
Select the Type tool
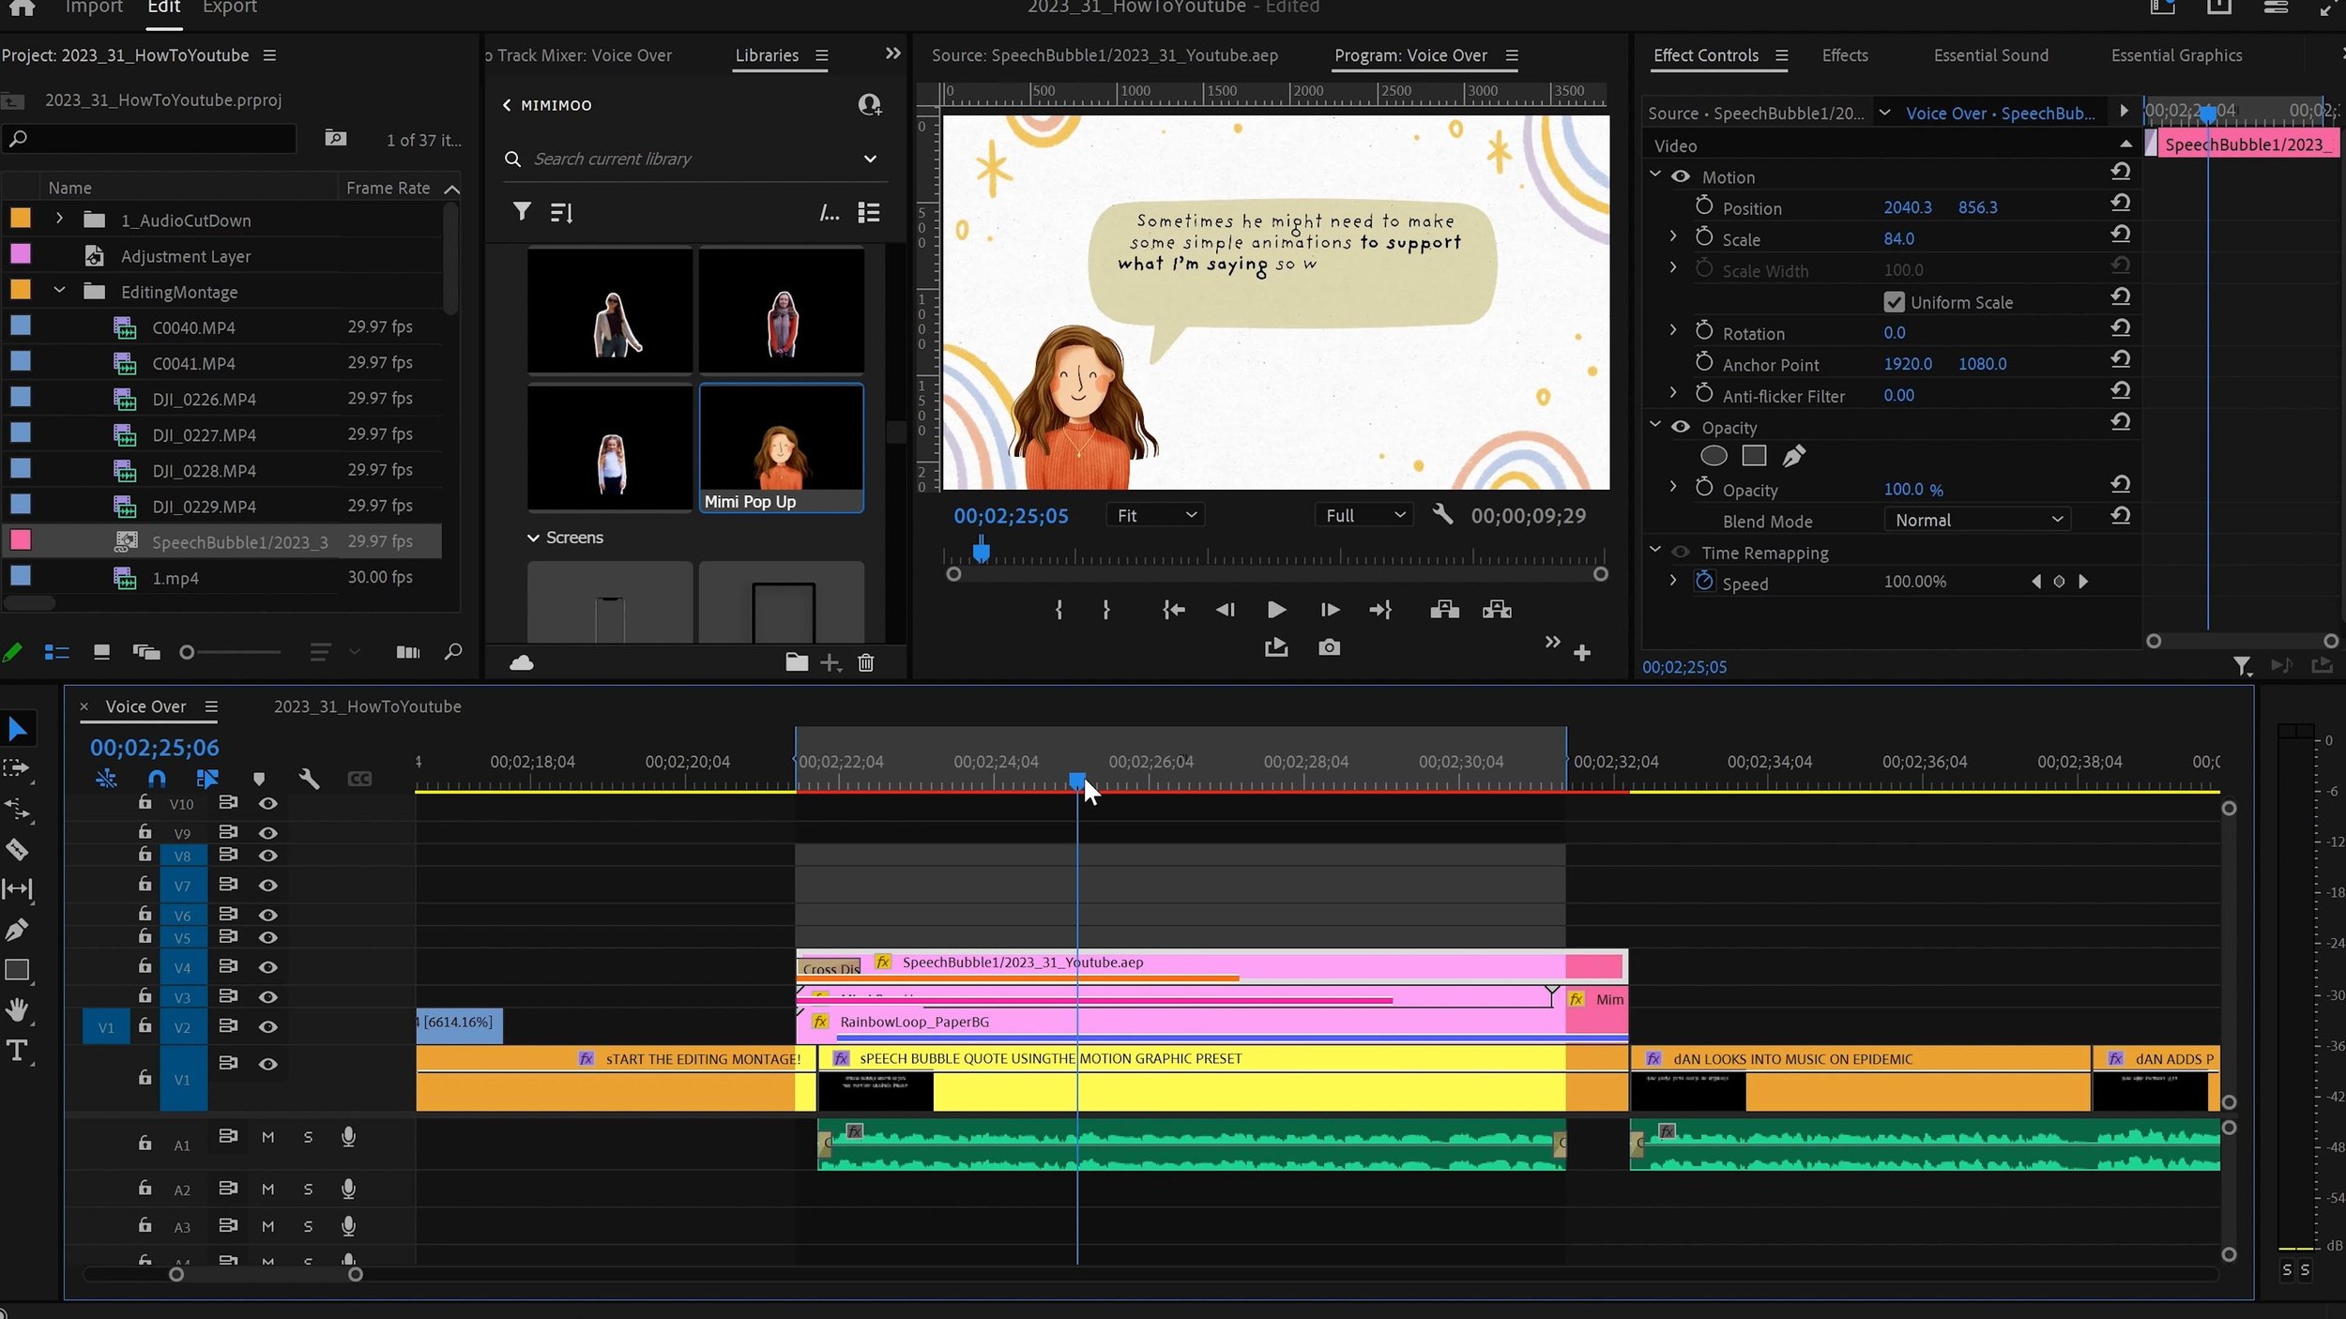point(17,1051)
